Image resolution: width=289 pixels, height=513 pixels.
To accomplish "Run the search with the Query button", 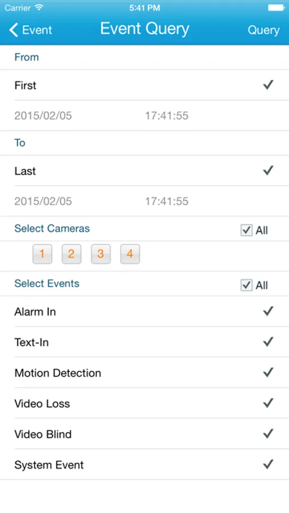I will [263, 30].
